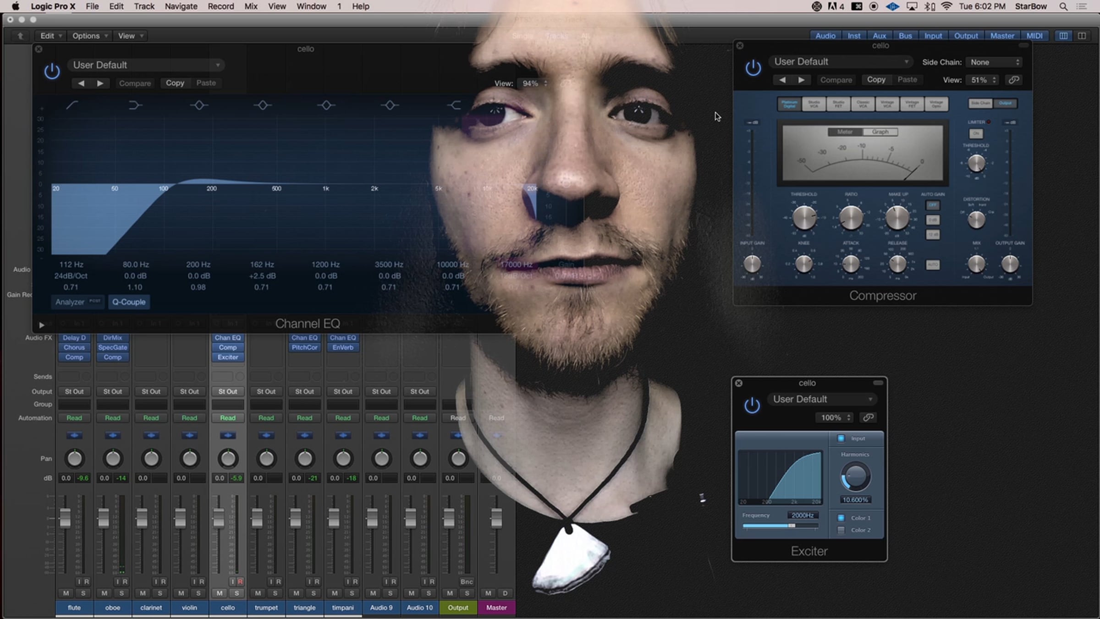This screenshot has width=1100, height=619.
Task: Open the Exciter plugin slot on cello
Action: pos(228,357)
